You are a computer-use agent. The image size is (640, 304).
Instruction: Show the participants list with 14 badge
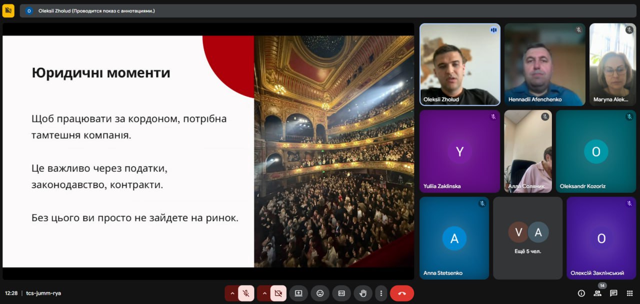pyautogui.click(x=598, y=293)
